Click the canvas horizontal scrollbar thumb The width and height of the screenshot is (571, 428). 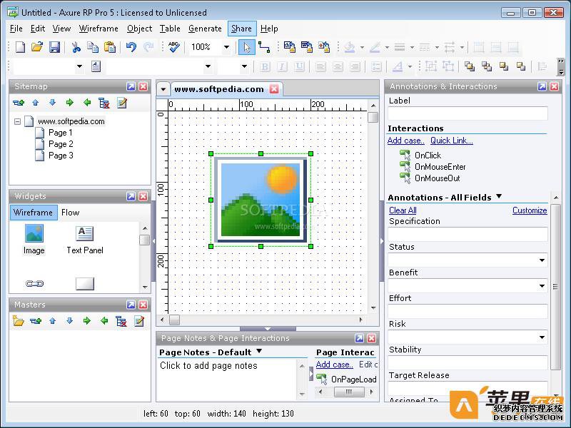point(174,320)
